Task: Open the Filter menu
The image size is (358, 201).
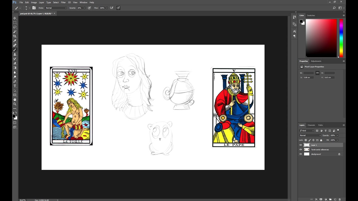Action: click(63, 2)
